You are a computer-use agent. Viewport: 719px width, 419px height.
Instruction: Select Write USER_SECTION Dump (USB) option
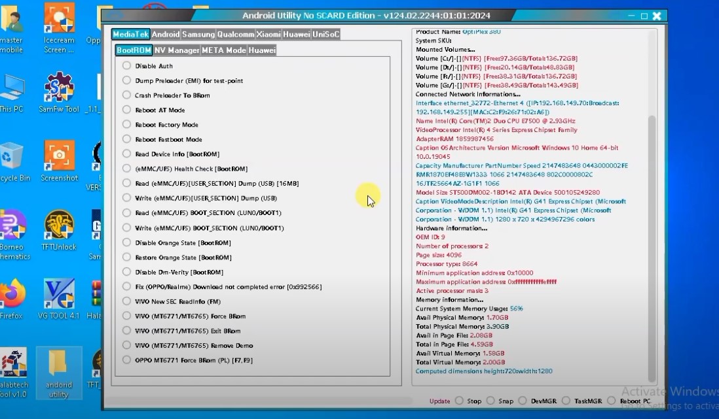(x=126, y=197)
